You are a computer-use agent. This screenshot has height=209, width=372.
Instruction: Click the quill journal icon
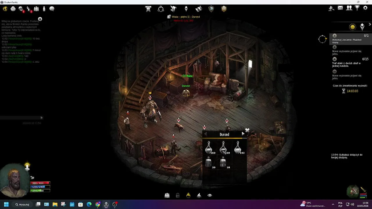[x=174, y=9]
